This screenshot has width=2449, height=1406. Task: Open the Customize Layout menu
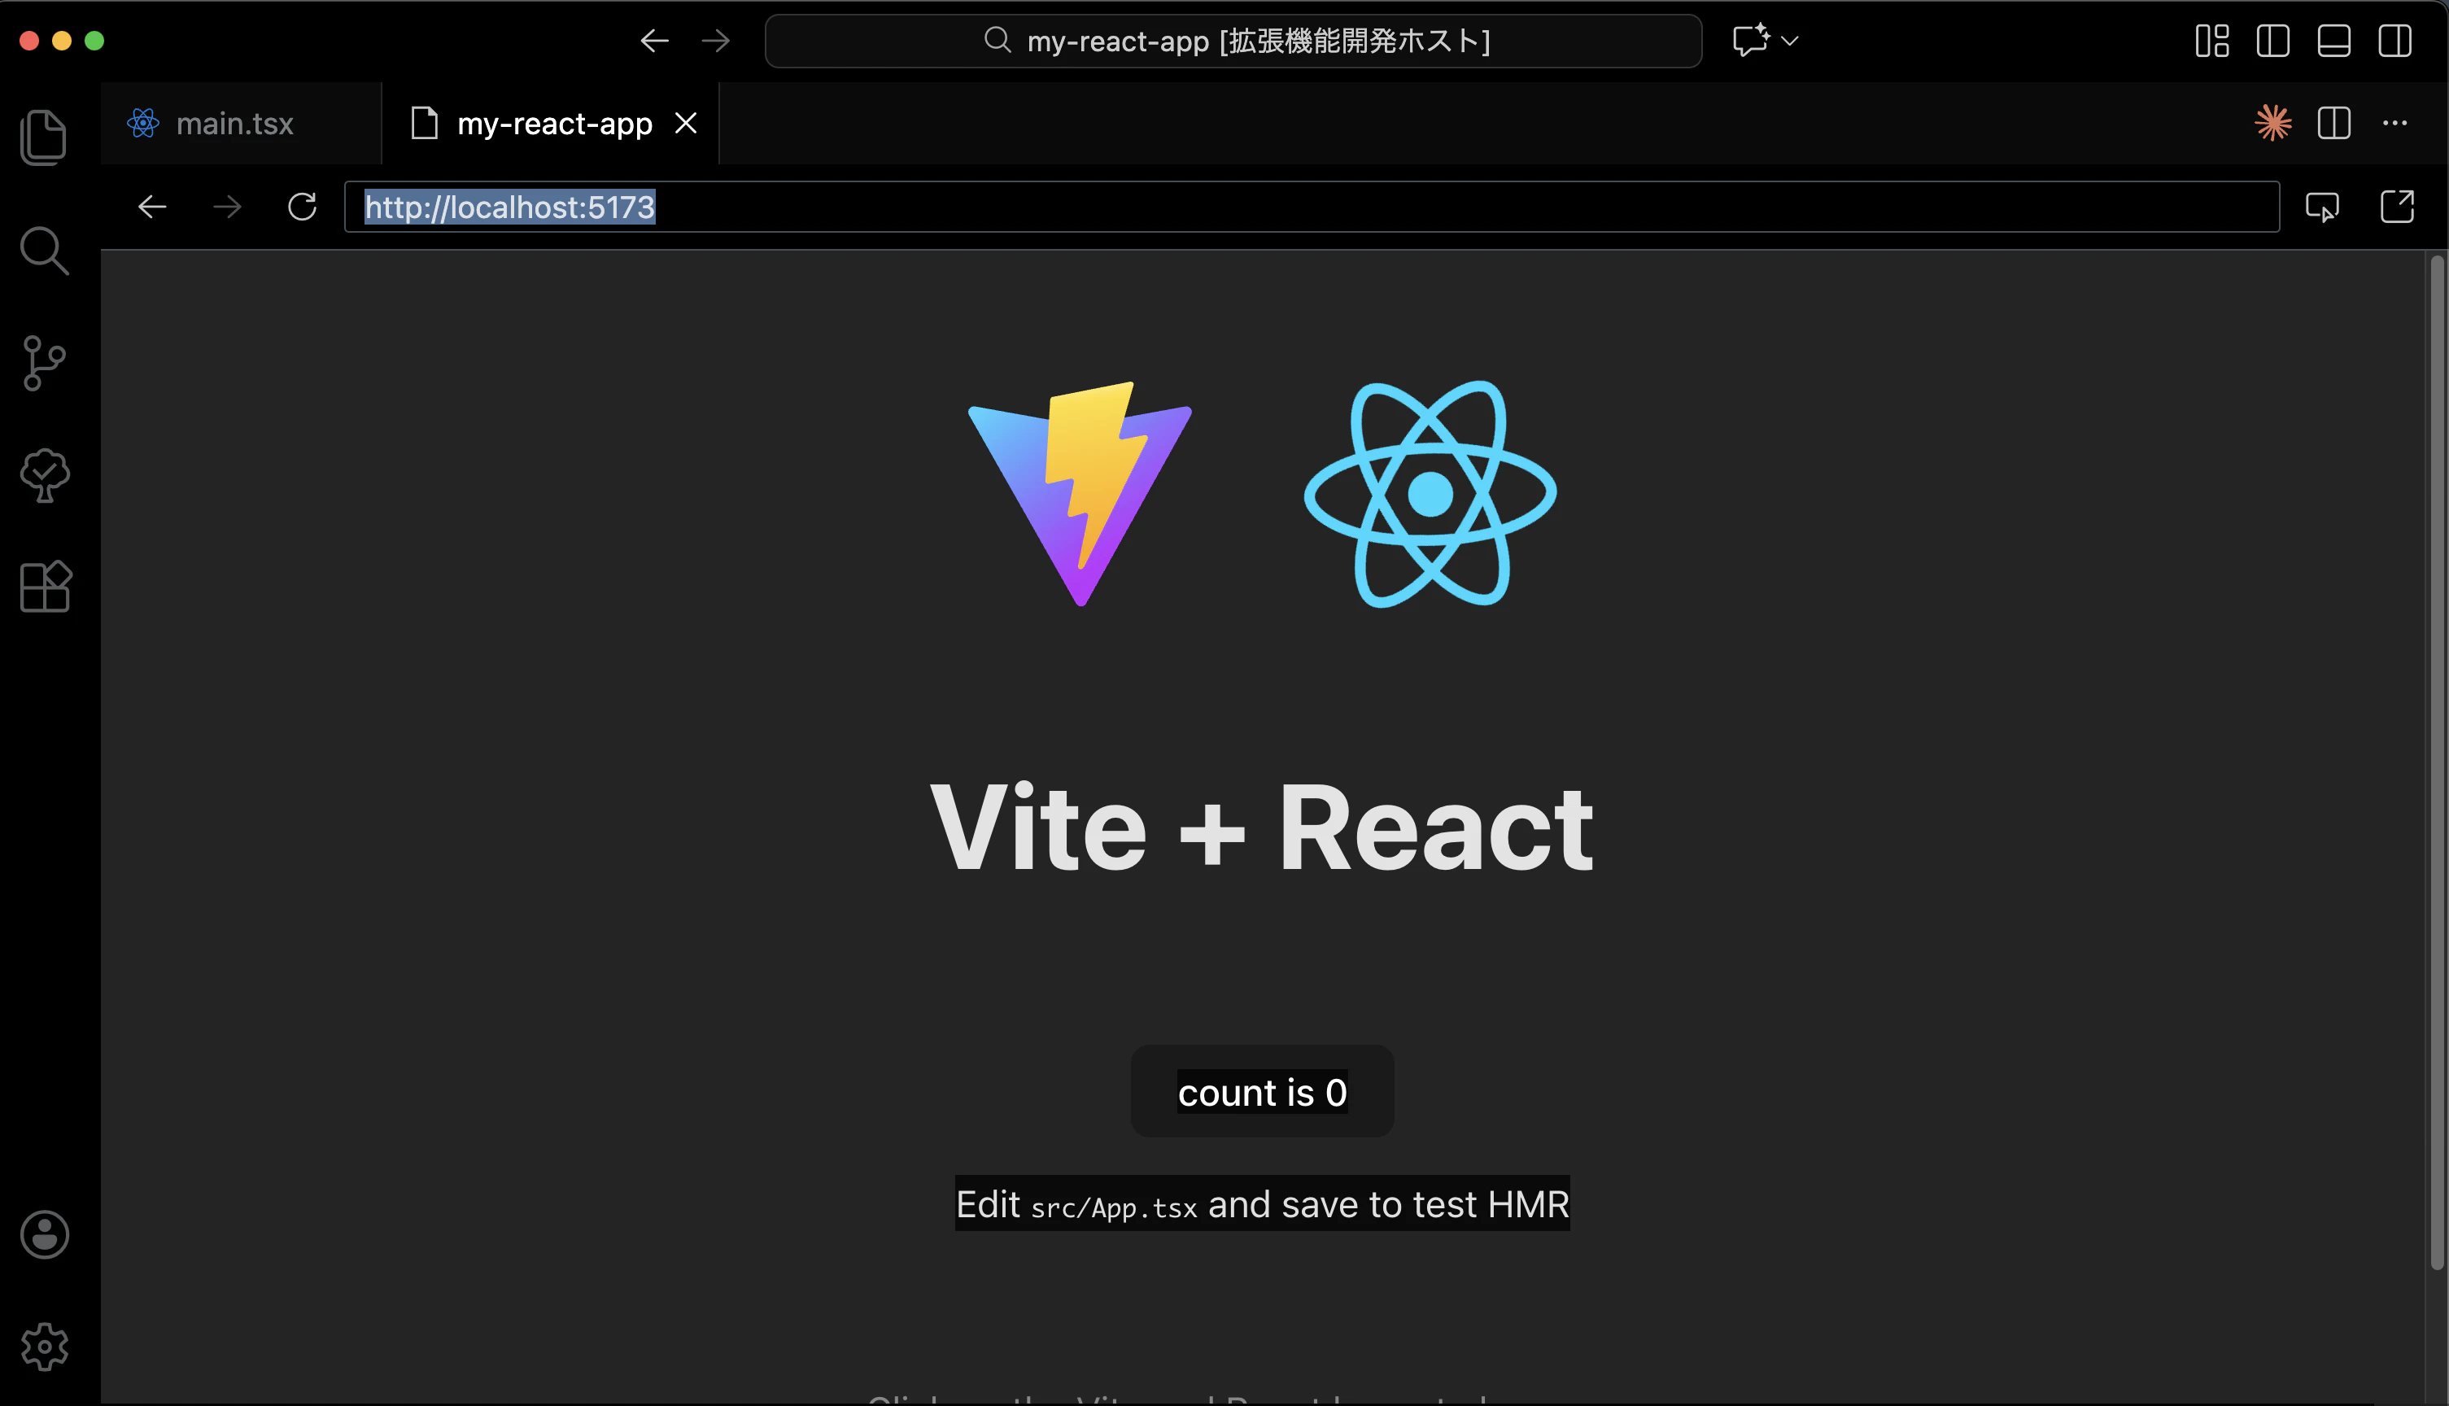coord(2212,41)
